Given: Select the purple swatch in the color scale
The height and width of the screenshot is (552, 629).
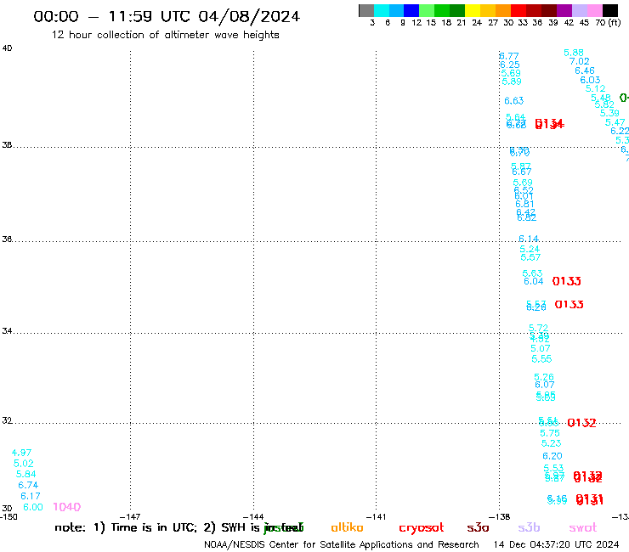Looking at the screenshot, I should 564,10.
